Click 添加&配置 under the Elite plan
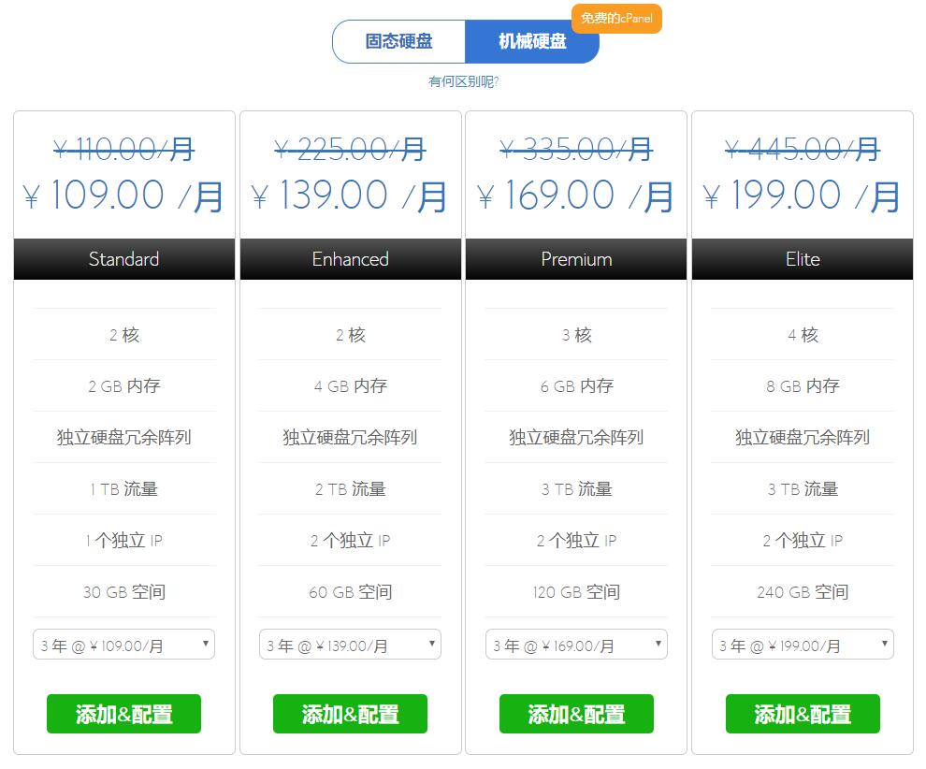Image resolution: width=926 pixels, height=769 pixels. (x=803, y=714)
